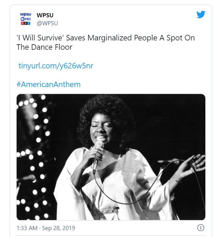Open the tinyurl.com/y626w5nr link
The image size is (215, 237).
point(56,66)
